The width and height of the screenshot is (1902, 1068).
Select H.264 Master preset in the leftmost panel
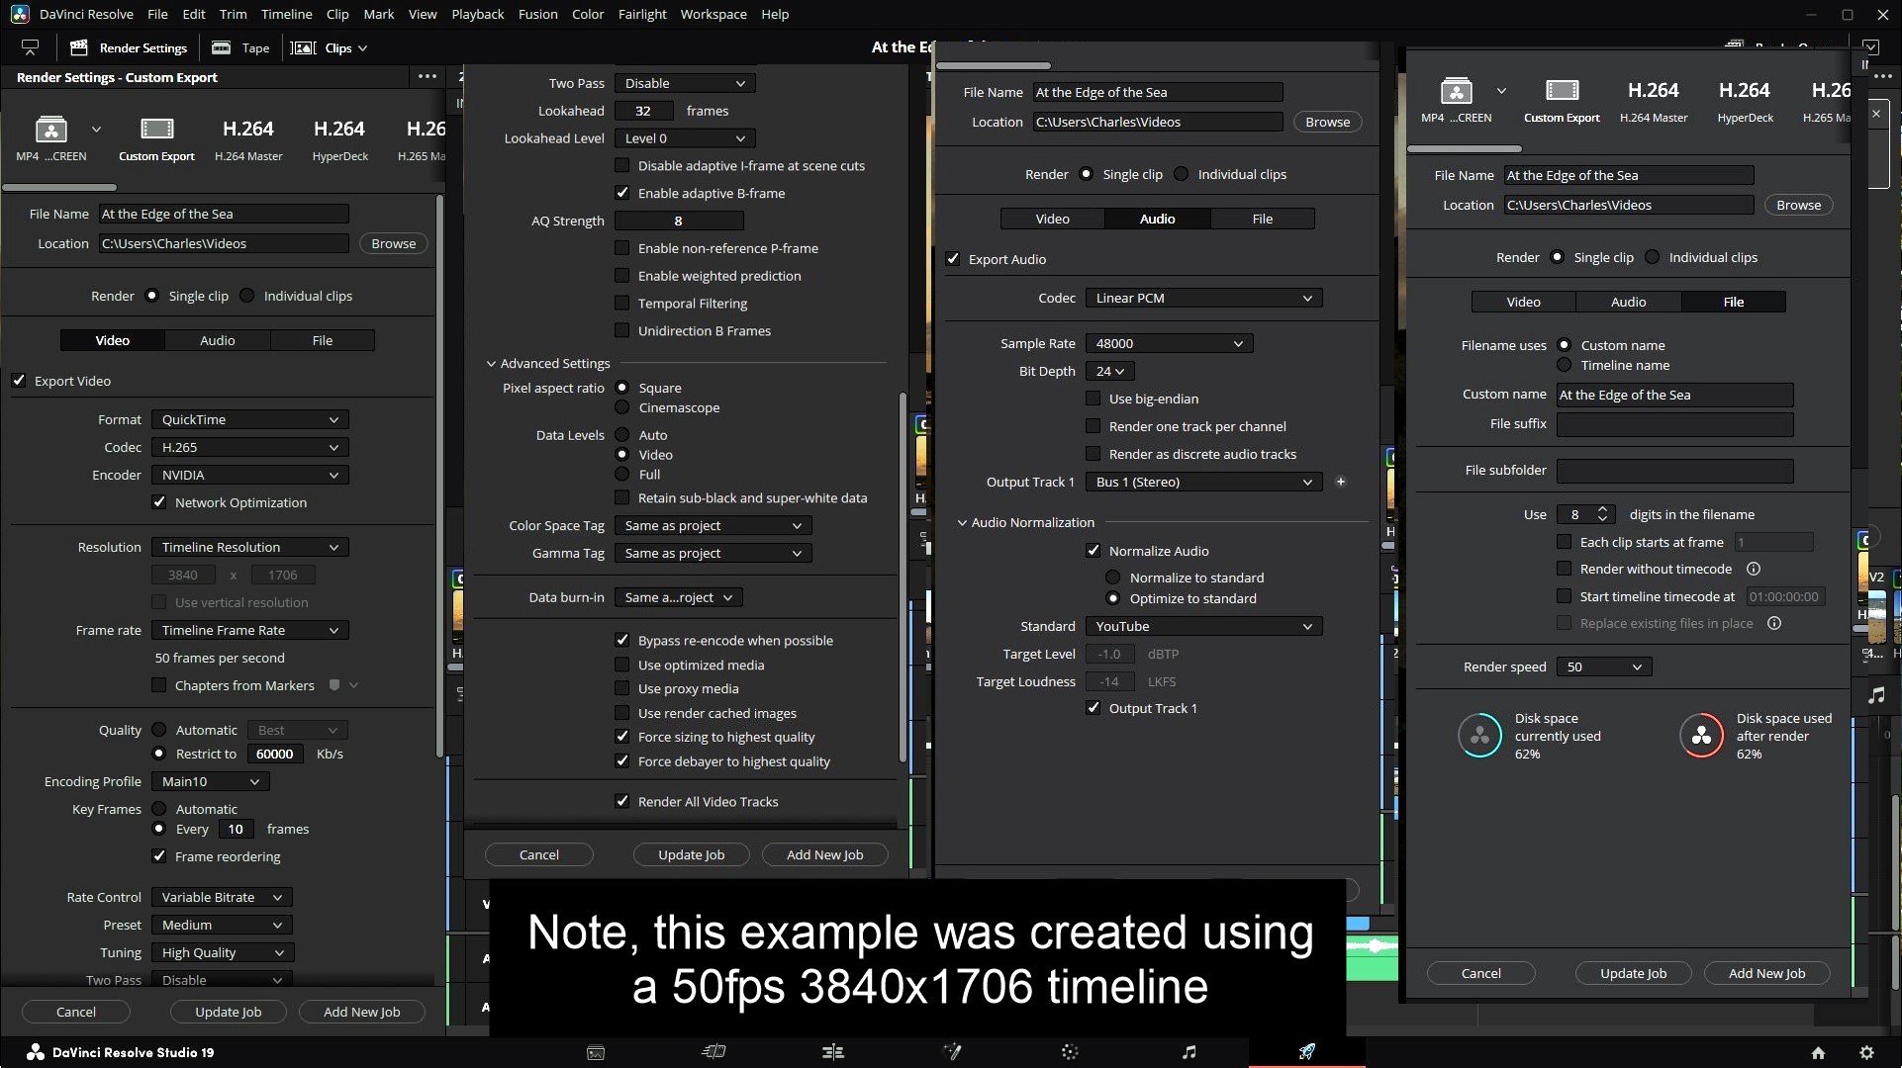click(248, 139)
